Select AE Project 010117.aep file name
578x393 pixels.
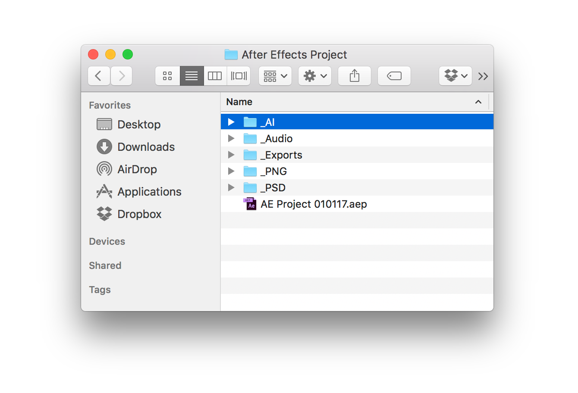coord(314,204)
